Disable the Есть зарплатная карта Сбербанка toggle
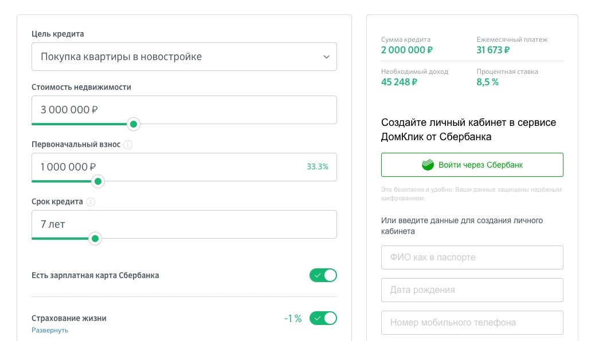 pyautogui.click(x=323, y=275)
